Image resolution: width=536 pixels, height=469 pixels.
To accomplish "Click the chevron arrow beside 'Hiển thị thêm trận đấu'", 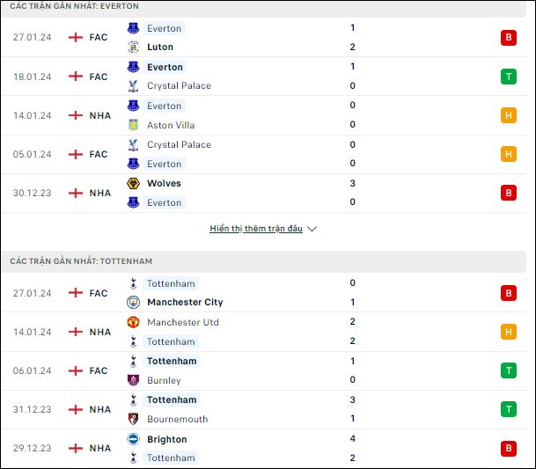I will 312,229.
